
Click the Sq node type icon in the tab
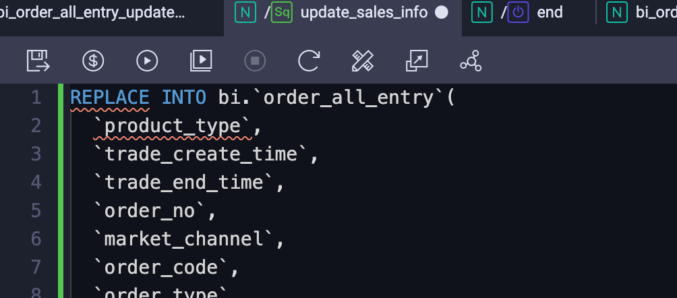pos(281,12)
